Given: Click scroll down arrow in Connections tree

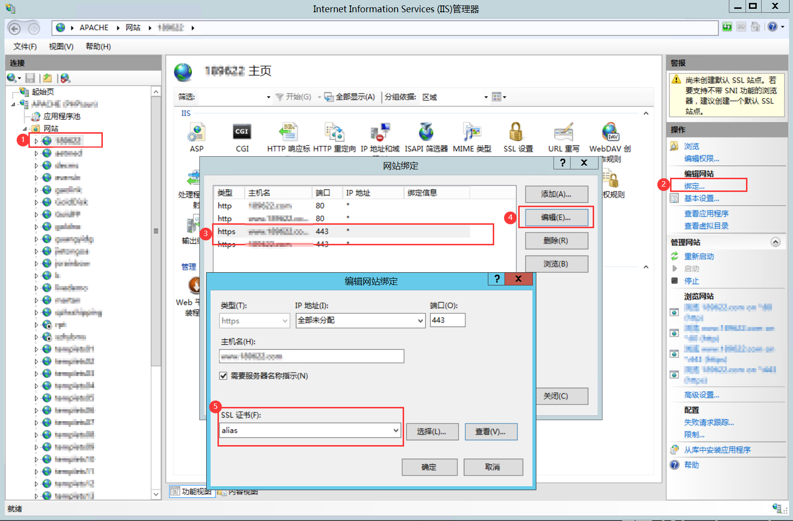Looking at the screenshot, I should click(x=156, y=494).
